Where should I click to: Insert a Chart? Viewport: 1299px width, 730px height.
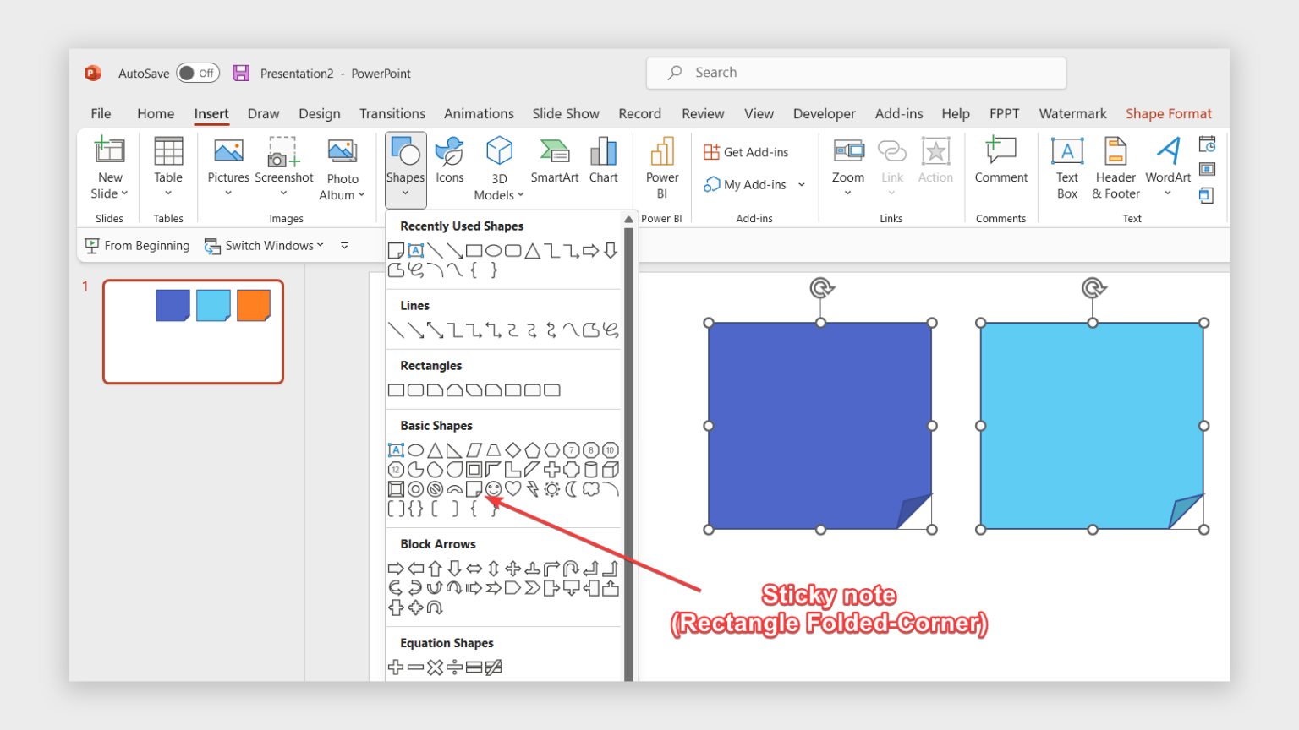click(x=603, y=161)
